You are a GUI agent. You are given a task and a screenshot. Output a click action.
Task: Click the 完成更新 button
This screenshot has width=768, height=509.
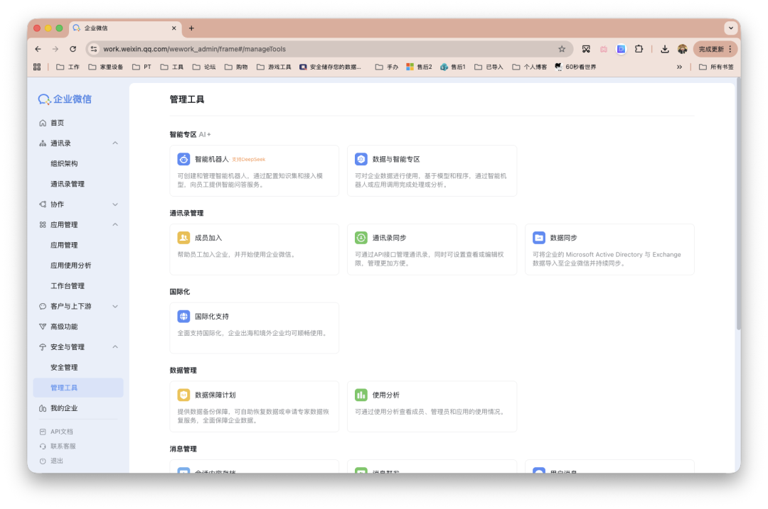(710, 49)
